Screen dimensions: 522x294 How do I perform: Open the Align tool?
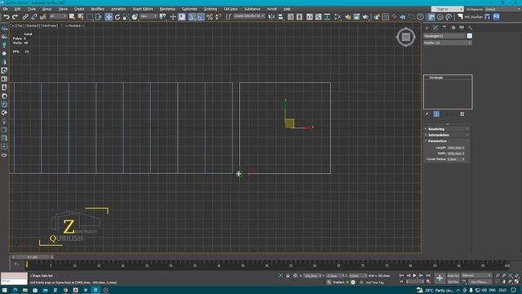tap(281, 16)
